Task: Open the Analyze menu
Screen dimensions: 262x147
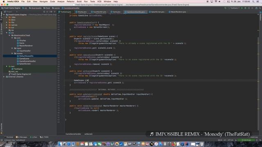Action: 61,2
